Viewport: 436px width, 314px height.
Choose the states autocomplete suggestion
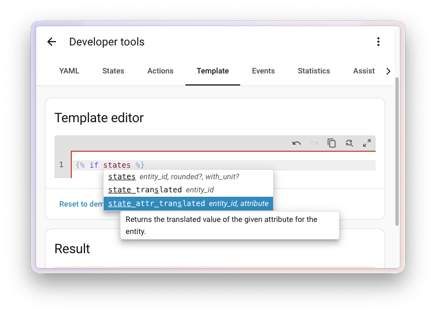point(188,177)
